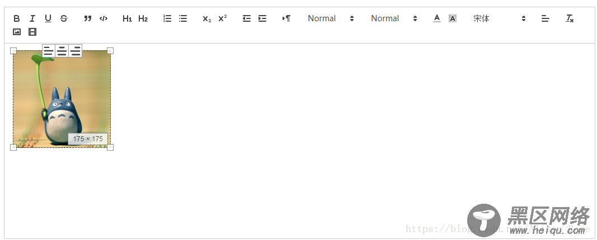Viewport: 597px width, 240px height.
Task: Align selected image to the right
Action: 76,50
